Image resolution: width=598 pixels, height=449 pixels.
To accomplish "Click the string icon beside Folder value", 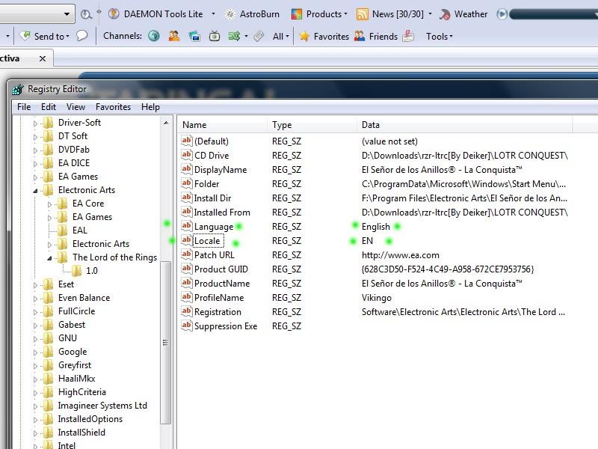I will pos(186,183).
